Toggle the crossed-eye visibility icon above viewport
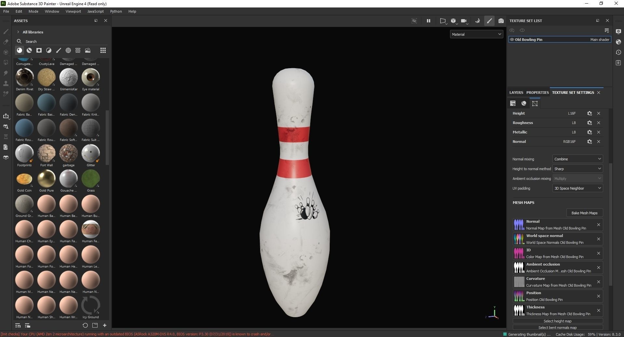 (414, 21)
